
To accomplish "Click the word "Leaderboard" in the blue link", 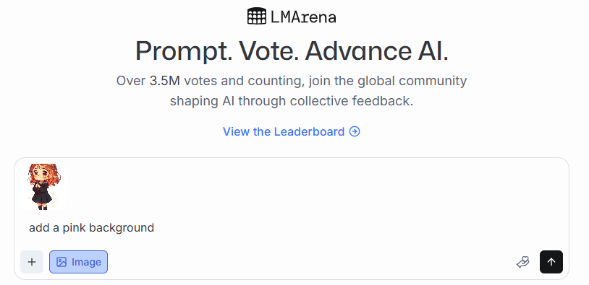I will click(309, 131).
